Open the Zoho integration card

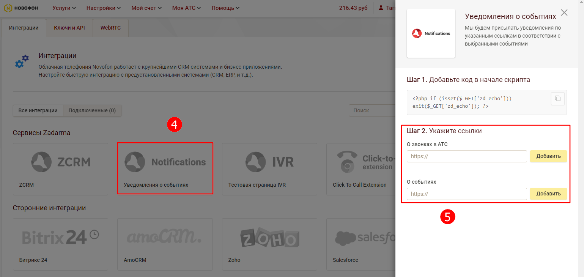click(x=269, y=244)
